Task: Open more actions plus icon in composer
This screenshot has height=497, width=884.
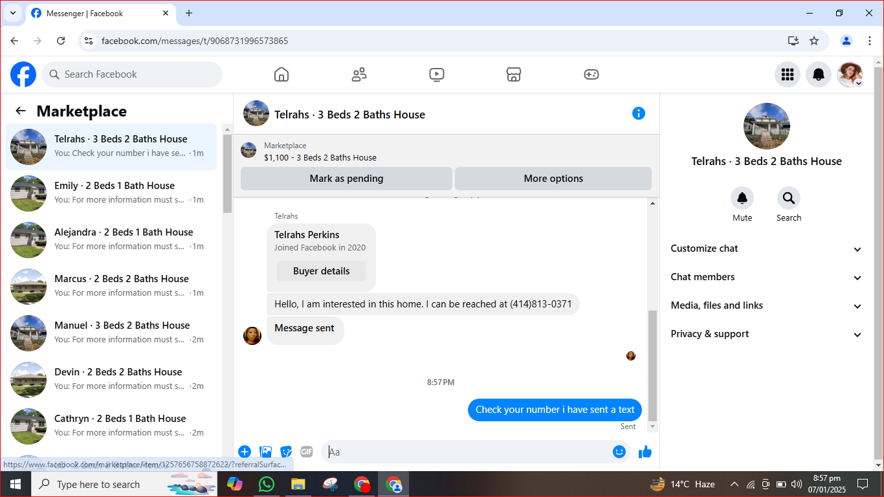Action: pyautogui.click(x=245, y=452)
